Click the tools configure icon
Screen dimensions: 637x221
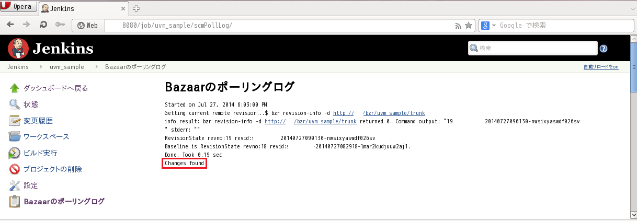click(15, 185)
